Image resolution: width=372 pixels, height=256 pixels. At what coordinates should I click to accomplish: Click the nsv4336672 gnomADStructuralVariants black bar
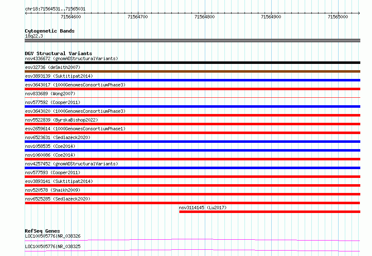click(192, 63)
